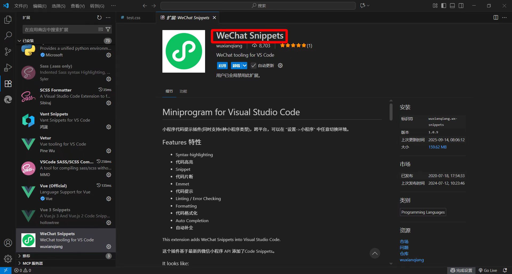Open the Search view in activity bar
Screen dimensions: 512x274
8,35
